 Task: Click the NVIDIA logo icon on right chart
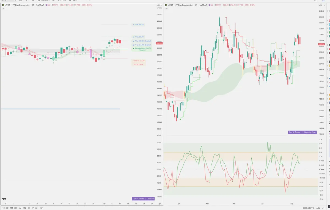[x=166, y=5]
